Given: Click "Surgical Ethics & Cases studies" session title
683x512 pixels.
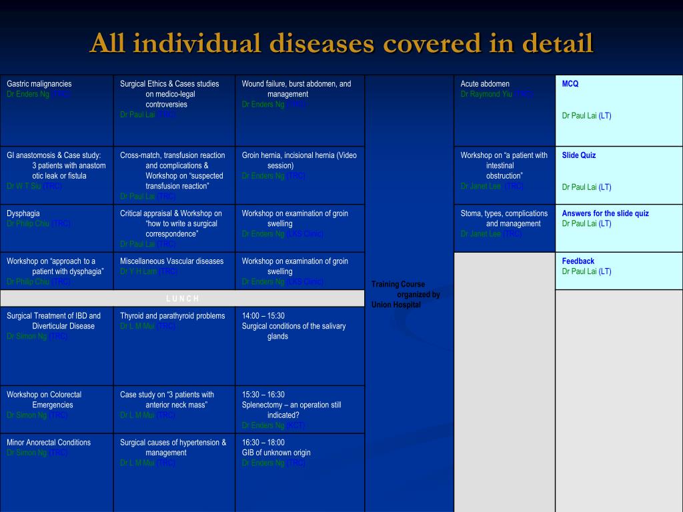Looking at the screenshot, I should click(x=169, y=83).
